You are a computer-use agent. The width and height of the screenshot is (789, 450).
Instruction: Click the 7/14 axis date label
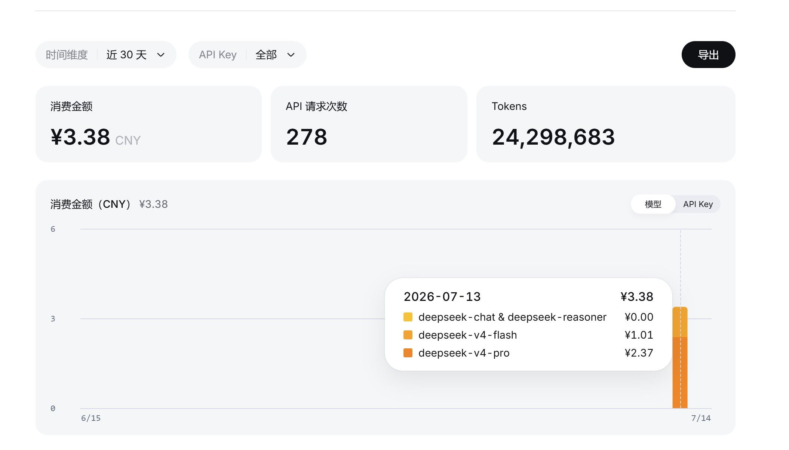701,418
